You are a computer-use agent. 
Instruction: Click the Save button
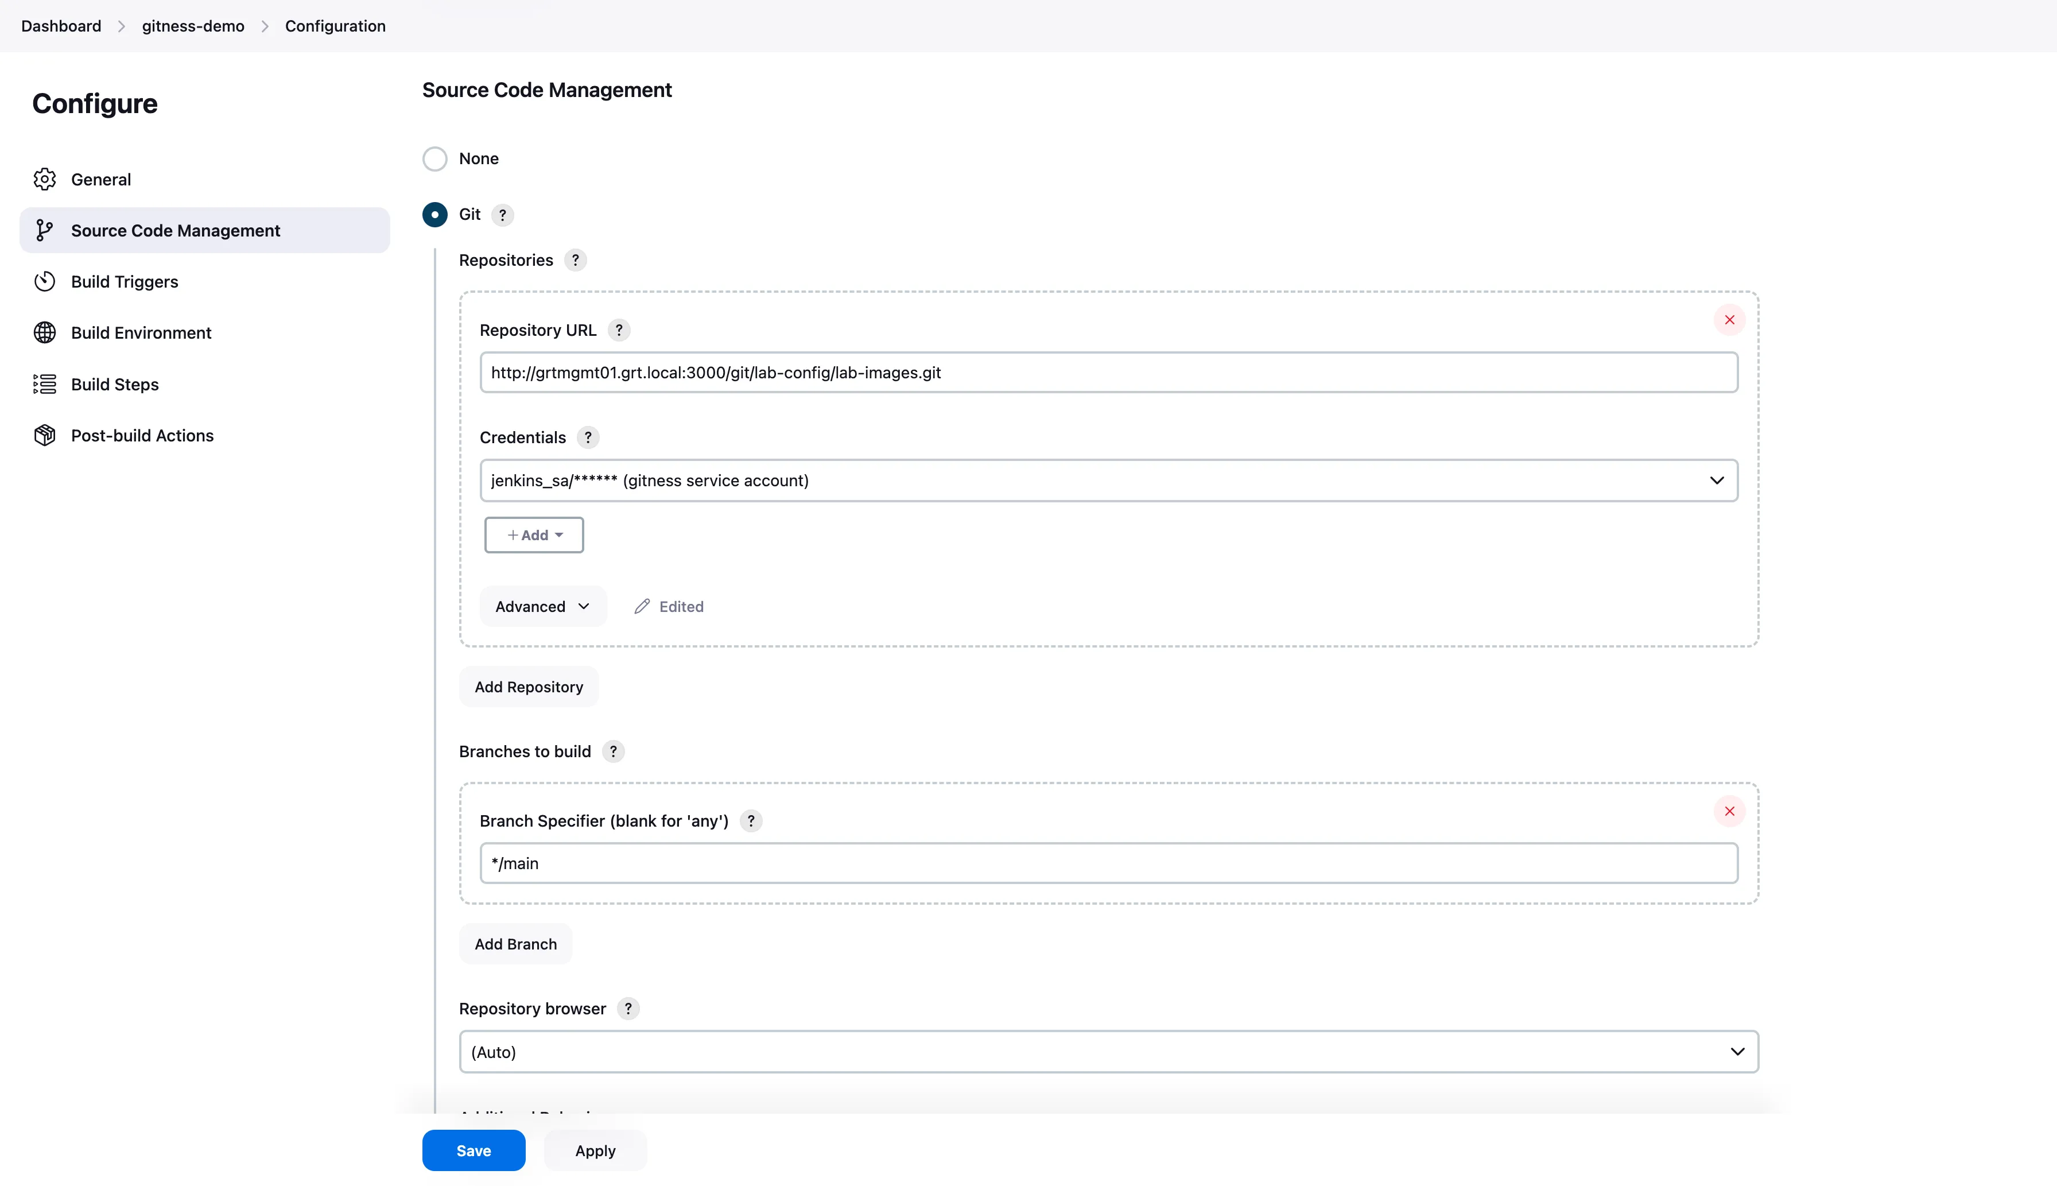click(x=473, y=1150)
